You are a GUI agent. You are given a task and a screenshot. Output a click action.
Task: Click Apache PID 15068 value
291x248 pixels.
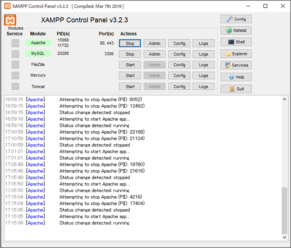pos(63,40)
